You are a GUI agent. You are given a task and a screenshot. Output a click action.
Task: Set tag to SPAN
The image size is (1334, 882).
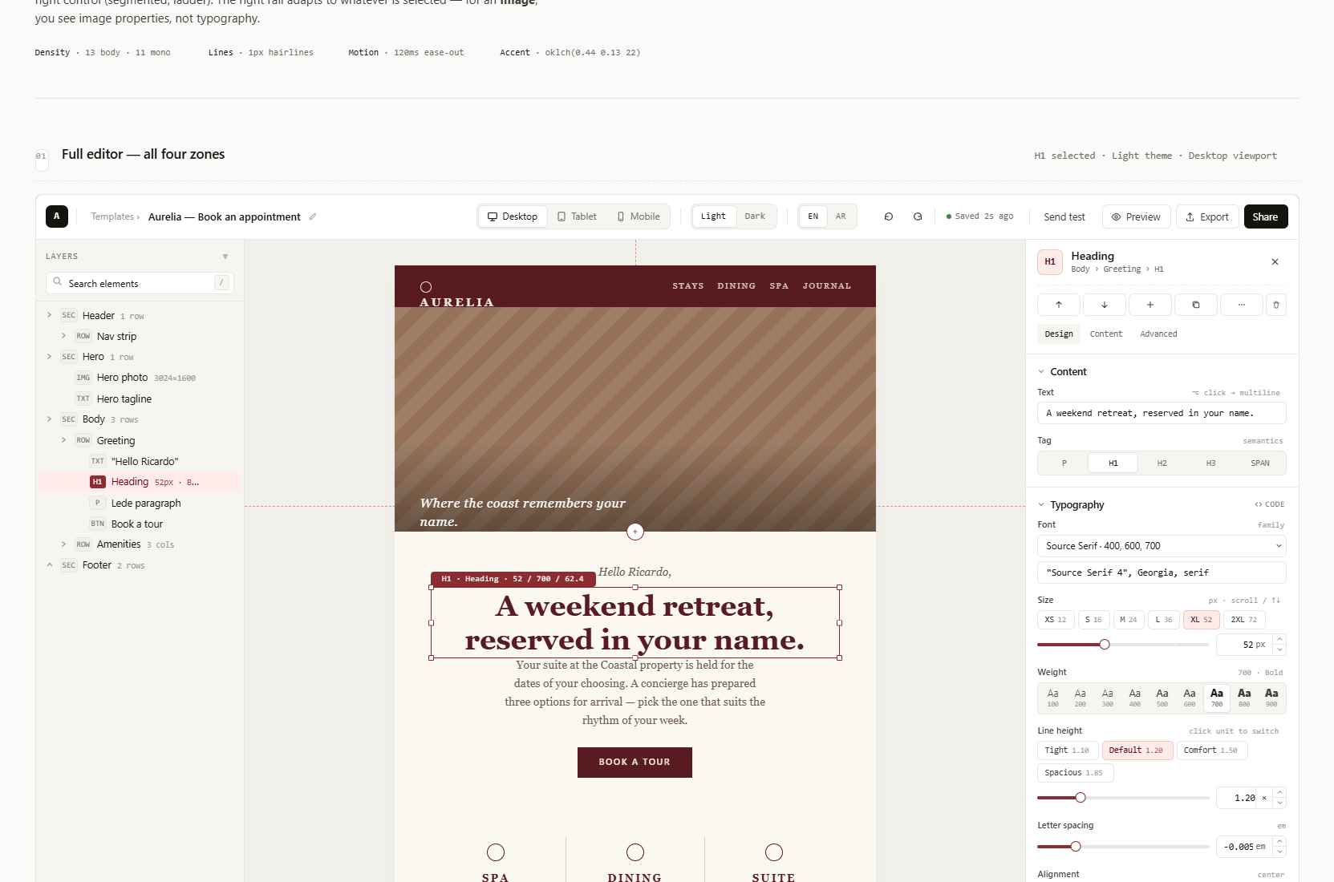click(1260, 463)
